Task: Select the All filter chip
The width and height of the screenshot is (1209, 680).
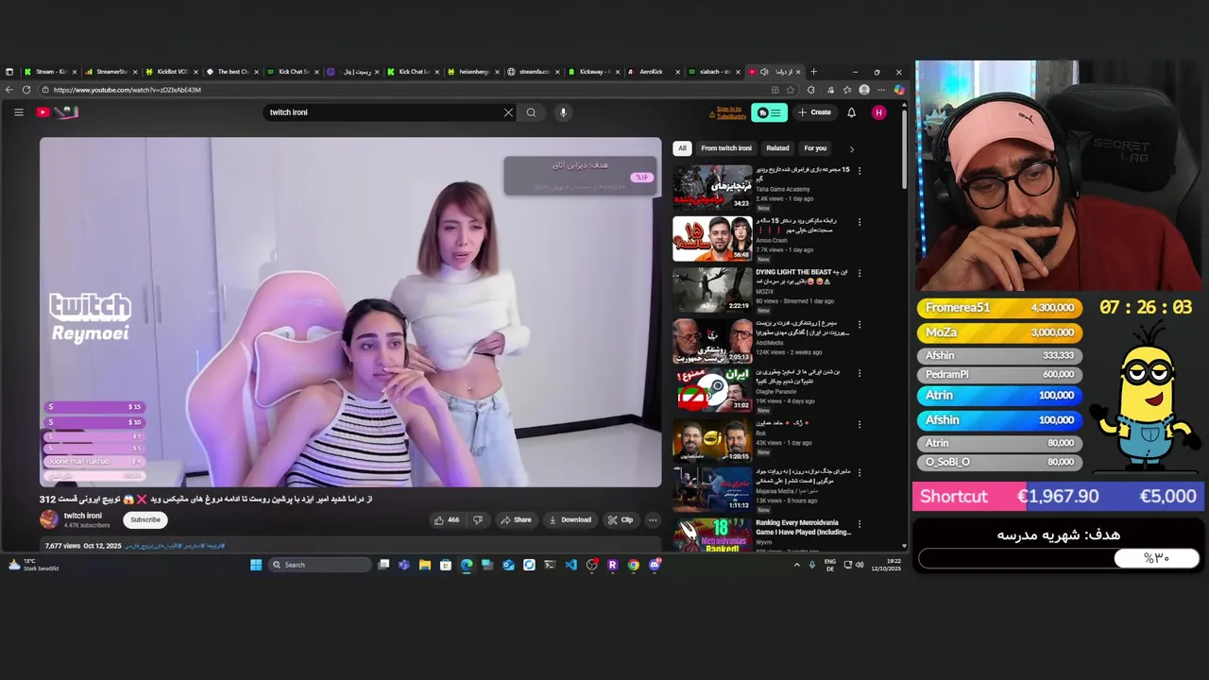Action: click(682, 148)
